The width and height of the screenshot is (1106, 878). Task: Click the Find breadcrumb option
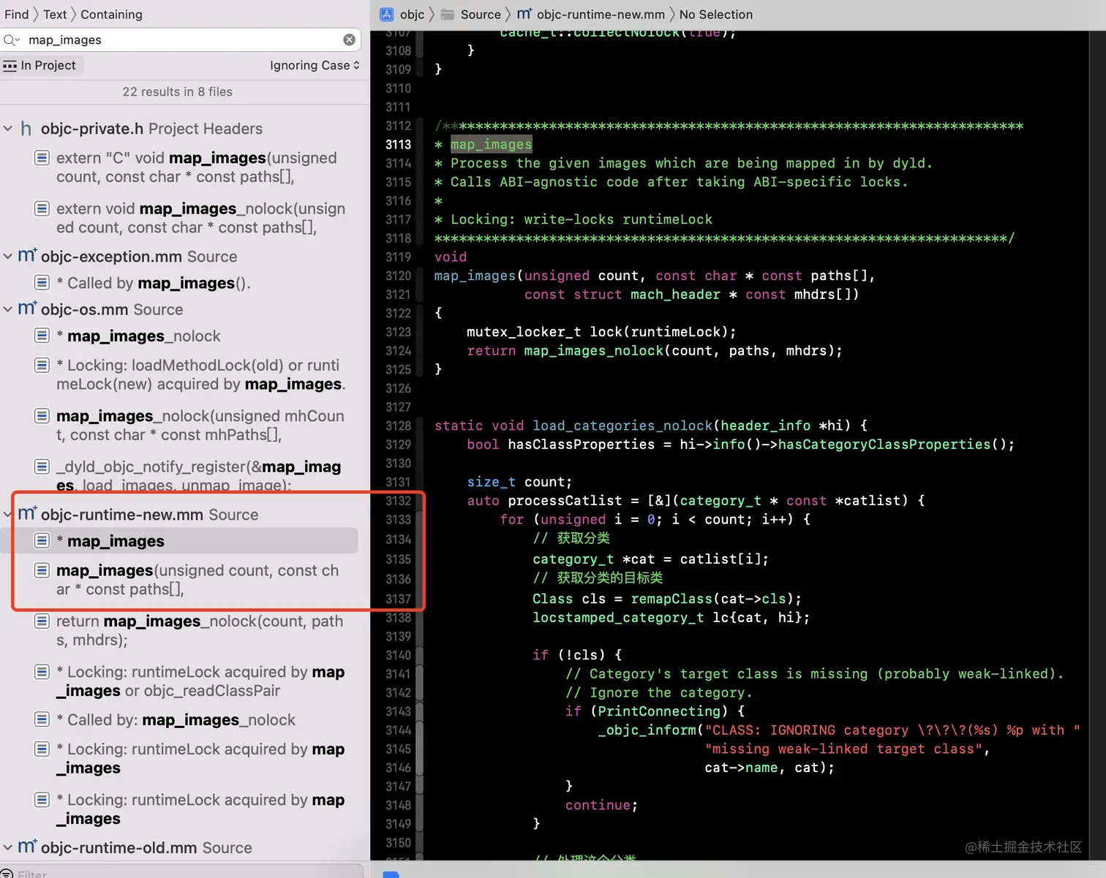coord(16,15)
